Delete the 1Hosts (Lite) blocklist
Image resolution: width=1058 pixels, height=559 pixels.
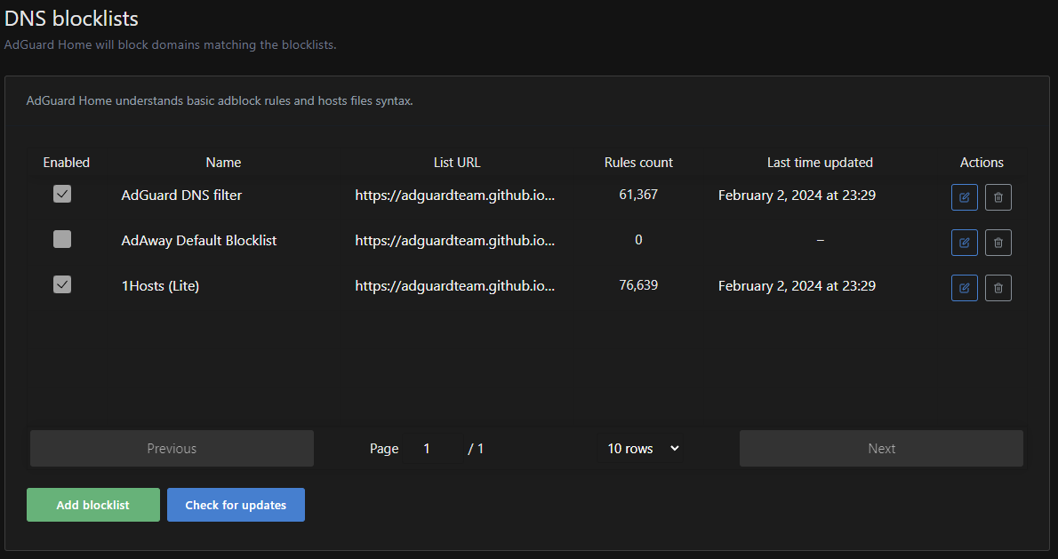pyautogui.click(x=998, y=288)
